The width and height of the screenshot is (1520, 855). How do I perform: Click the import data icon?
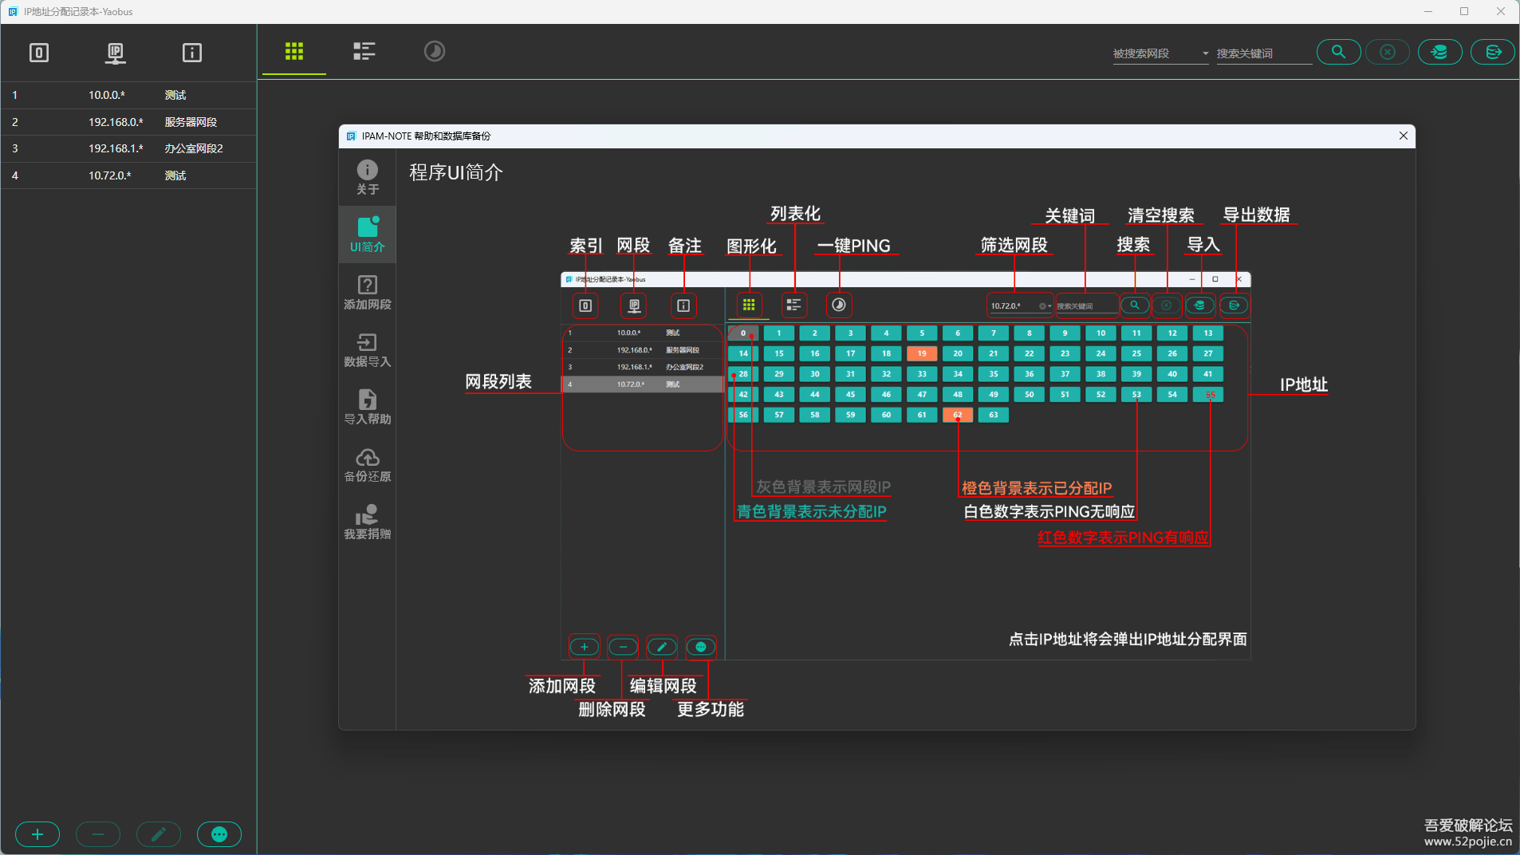(1439, 53)
